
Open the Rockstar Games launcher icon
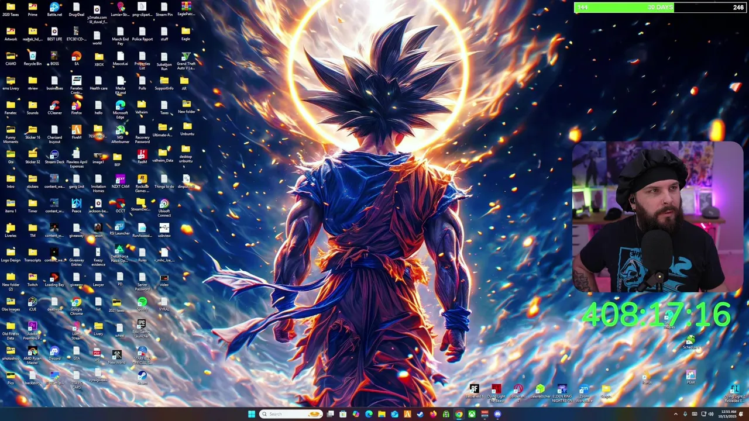[x=142, y=183]
